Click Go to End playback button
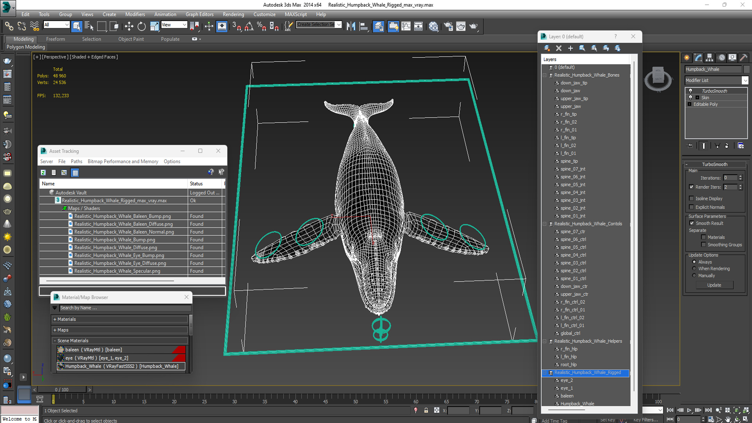The height and width of the screenshot is (423, 752). tap(708, 410)
